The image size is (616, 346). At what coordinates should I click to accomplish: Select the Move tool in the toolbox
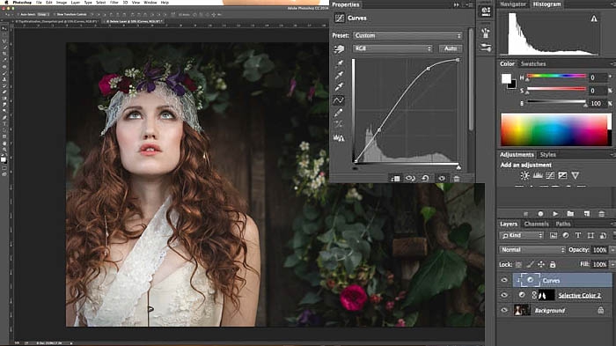(x=4, y=29)
